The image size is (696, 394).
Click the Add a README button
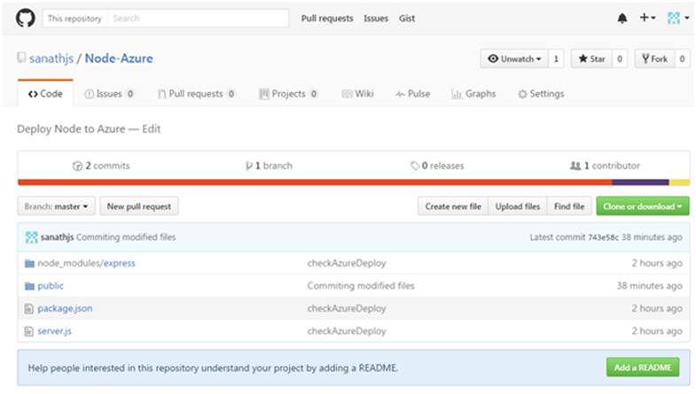[643, 367]
